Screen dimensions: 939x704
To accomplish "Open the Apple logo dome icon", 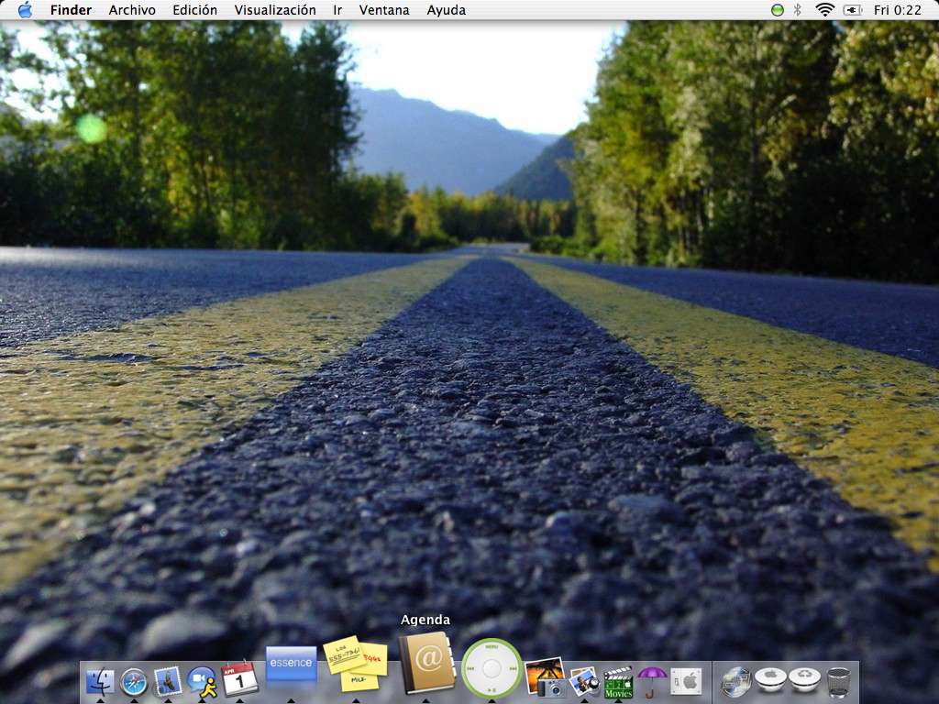I will pyautogui.click(x=770, y=681).
